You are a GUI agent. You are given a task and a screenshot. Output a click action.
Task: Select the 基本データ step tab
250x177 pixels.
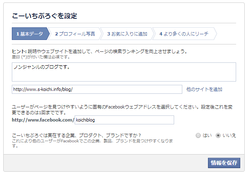pyautogui.click(x=29, y=34)
